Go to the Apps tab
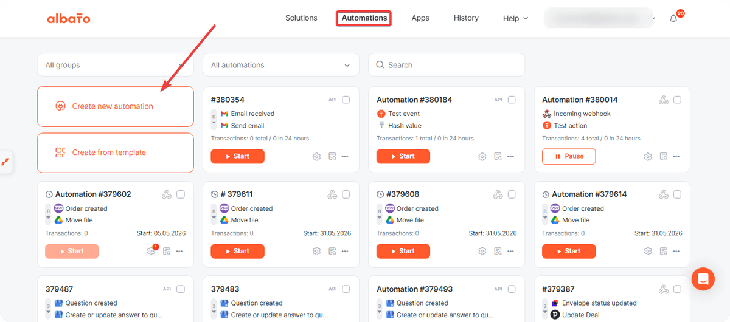730x322 pixels. 420,18
